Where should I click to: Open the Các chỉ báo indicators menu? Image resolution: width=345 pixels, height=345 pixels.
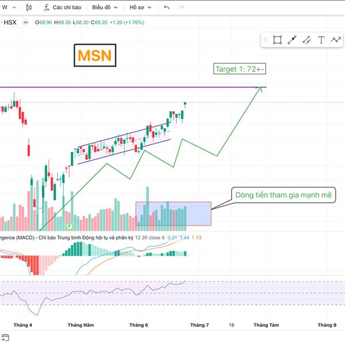[x=63, y=7]
